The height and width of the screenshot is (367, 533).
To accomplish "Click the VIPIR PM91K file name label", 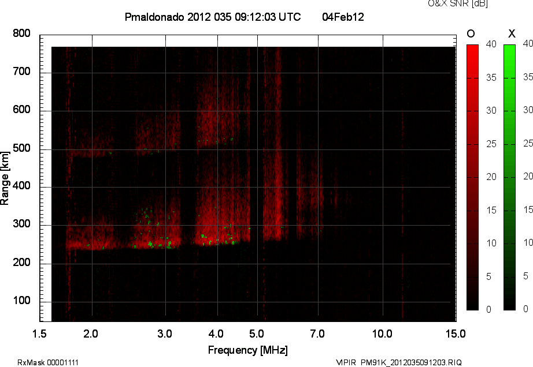I will click(x=399, y=362).
